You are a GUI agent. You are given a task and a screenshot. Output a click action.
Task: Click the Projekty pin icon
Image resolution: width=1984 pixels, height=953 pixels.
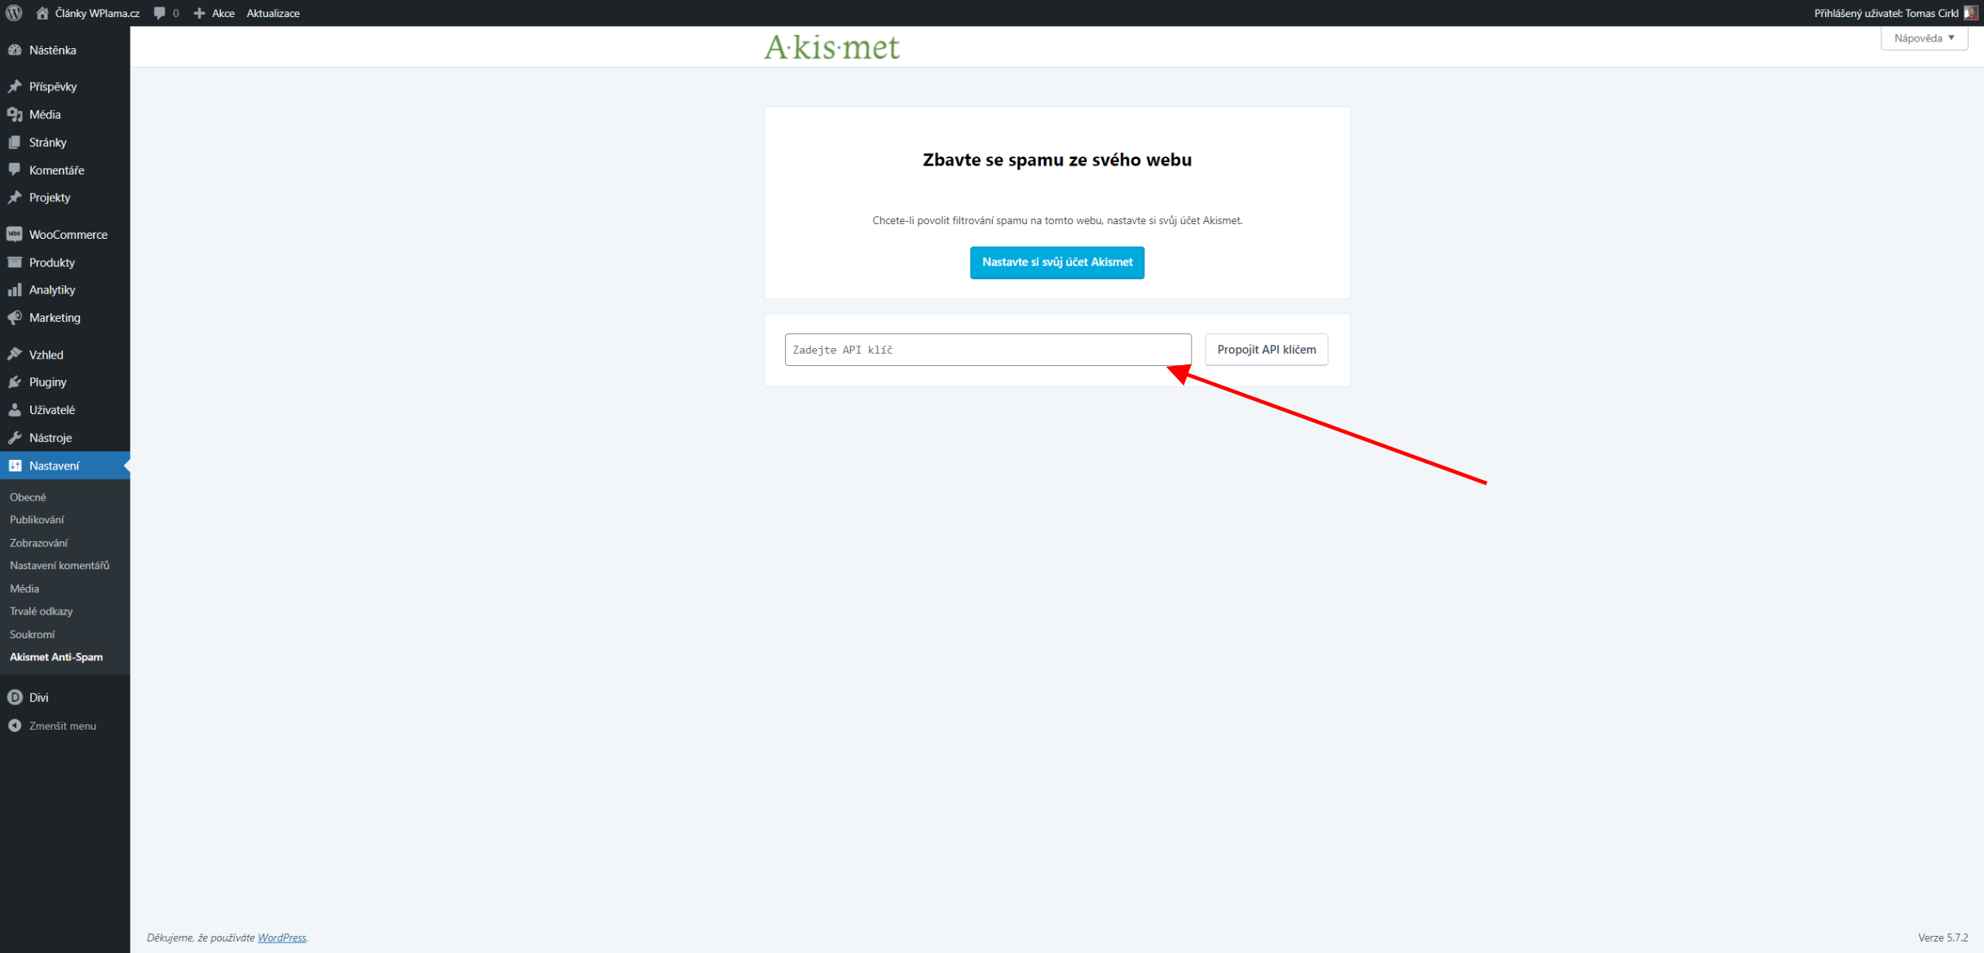point(15,197)
